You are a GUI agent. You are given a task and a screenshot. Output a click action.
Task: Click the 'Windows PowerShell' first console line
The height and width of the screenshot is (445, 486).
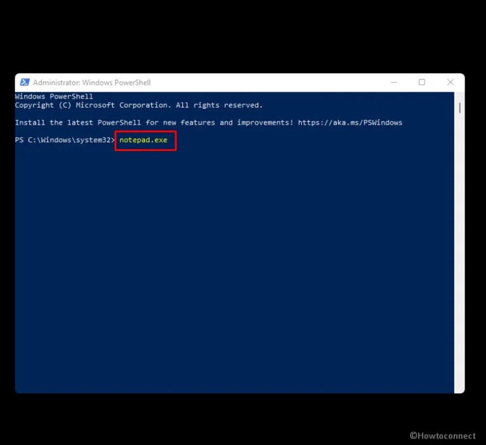pyautogui.click(x=54, y=96)
